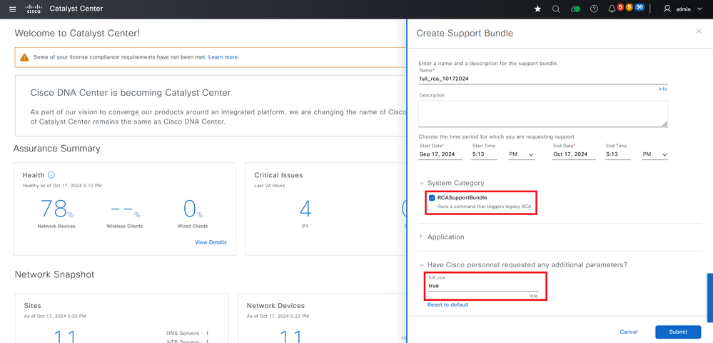Click Learn more license link

click(x=223, y=57)
